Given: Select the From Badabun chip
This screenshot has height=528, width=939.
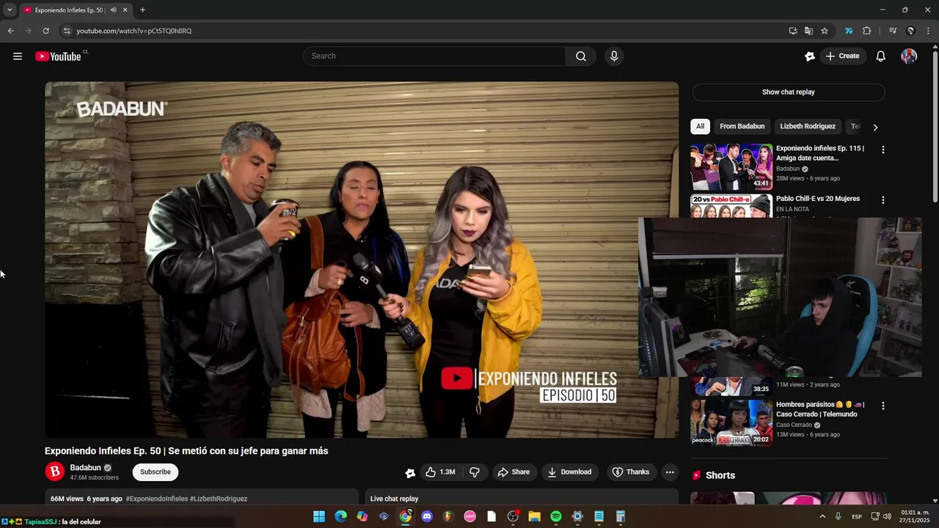Looking at the screenshot, I should click(742, 126).
